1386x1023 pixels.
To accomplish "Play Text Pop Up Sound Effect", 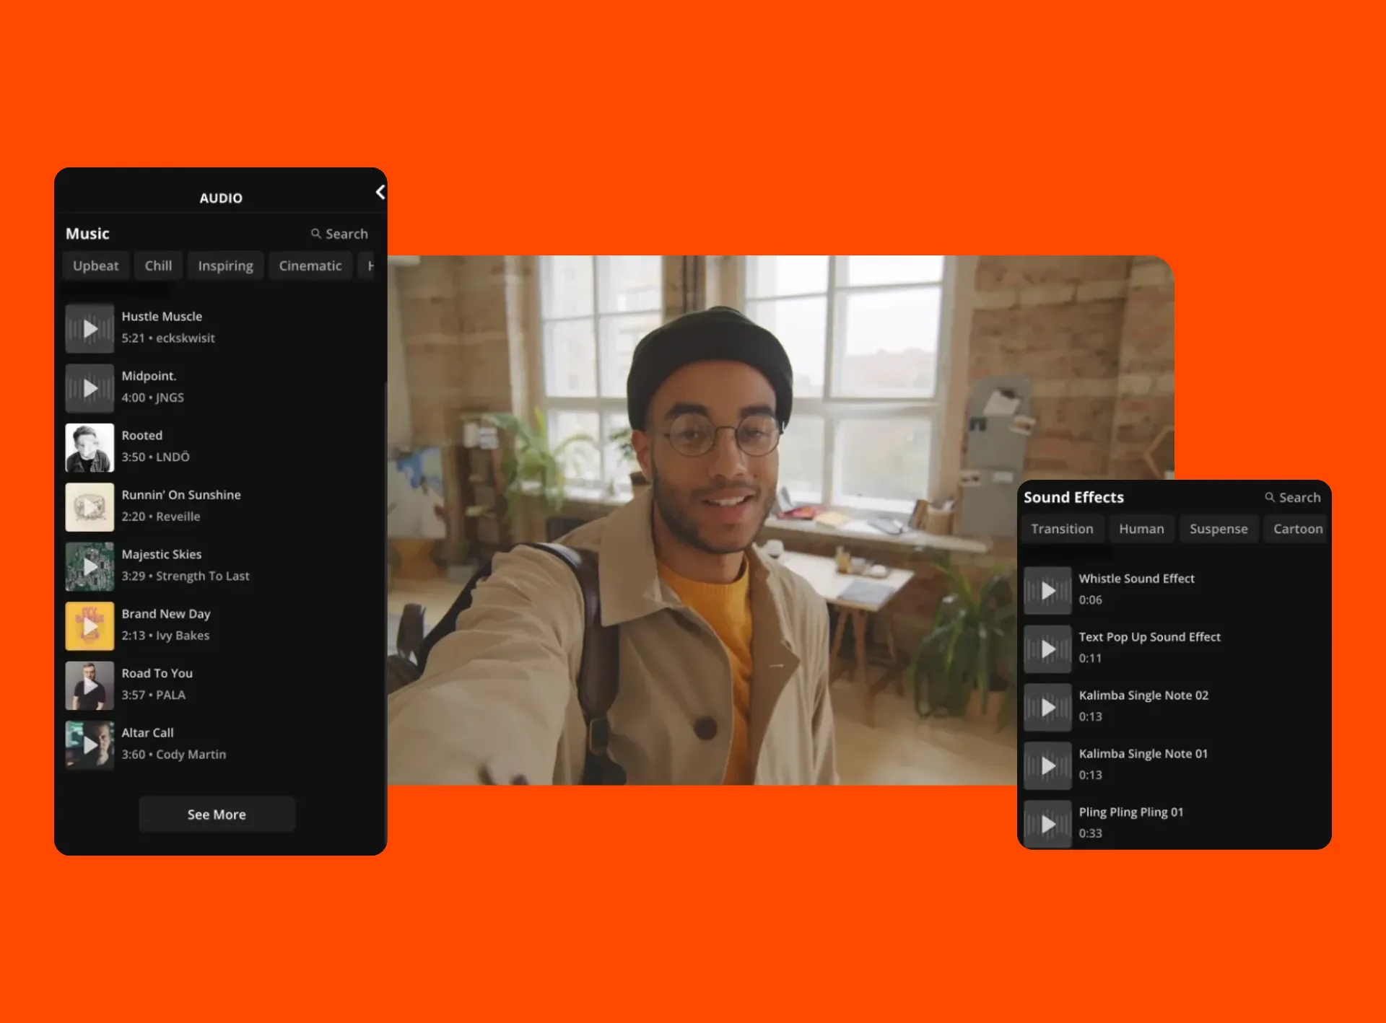I will point(1047,649).
